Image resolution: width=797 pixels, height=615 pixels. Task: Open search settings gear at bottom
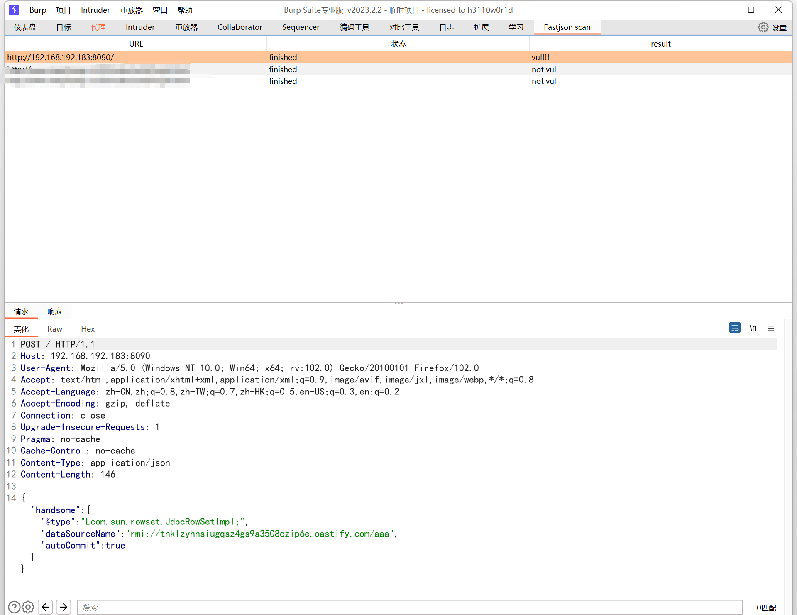coord(28,607)
